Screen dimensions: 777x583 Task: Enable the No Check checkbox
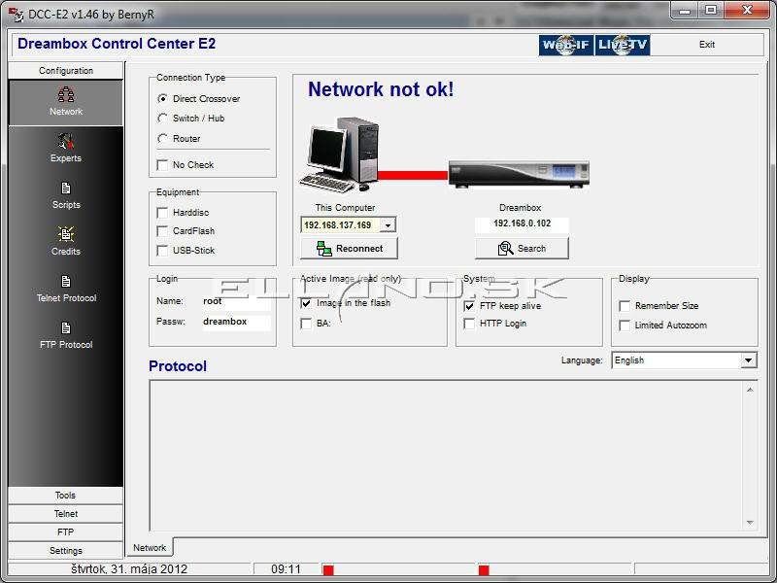tap(162, 164)
